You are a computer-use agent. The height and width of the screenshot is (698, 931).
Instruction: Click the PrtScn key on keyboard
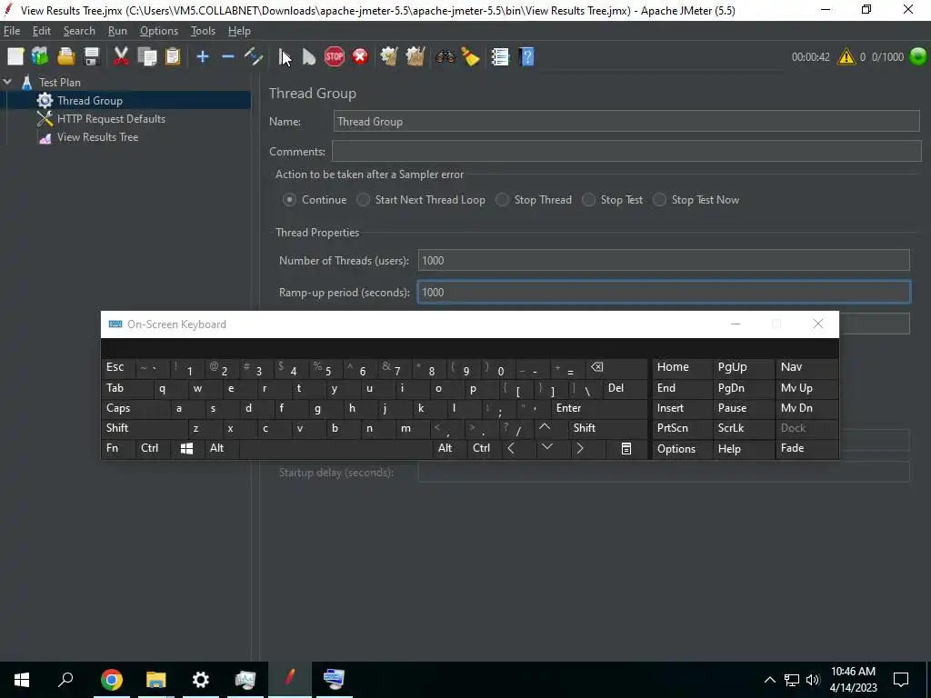click(x=682, y=429)
